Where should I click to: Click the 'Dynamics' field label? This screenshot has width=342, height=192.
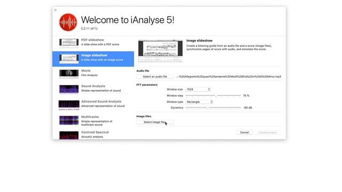click(177, 108)
